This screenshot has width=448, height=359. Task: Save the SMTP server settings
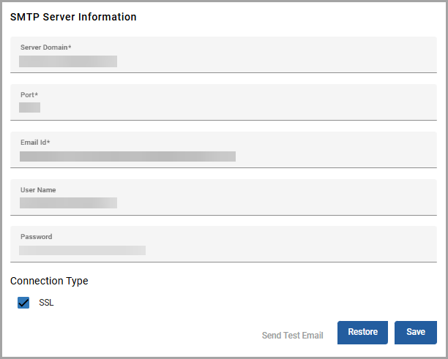point(415,332)
